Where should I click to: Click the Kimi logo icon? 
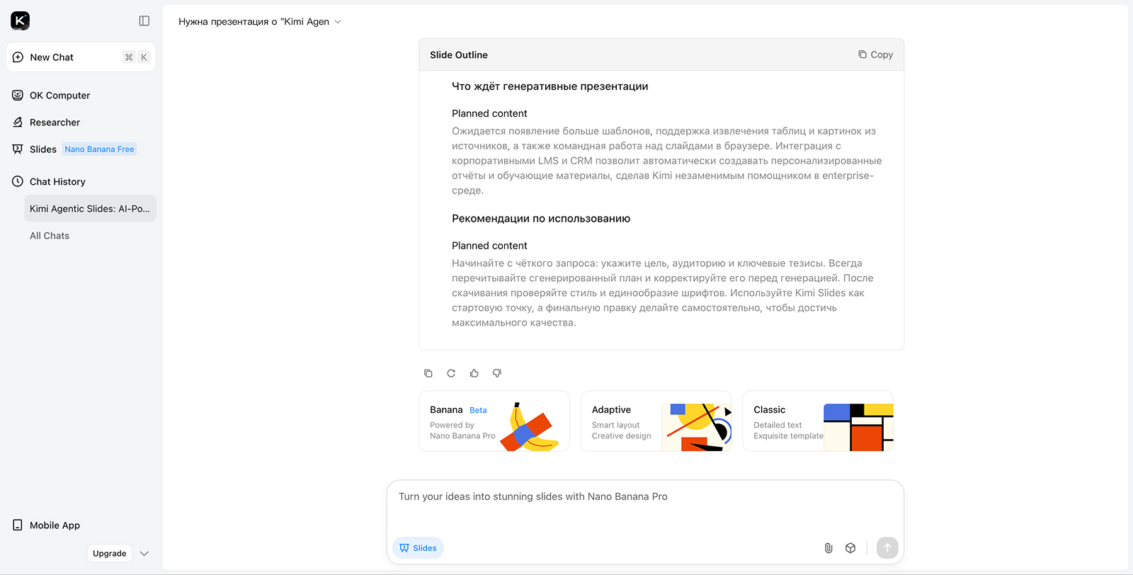pyautogui.click(x=20, y=21)
